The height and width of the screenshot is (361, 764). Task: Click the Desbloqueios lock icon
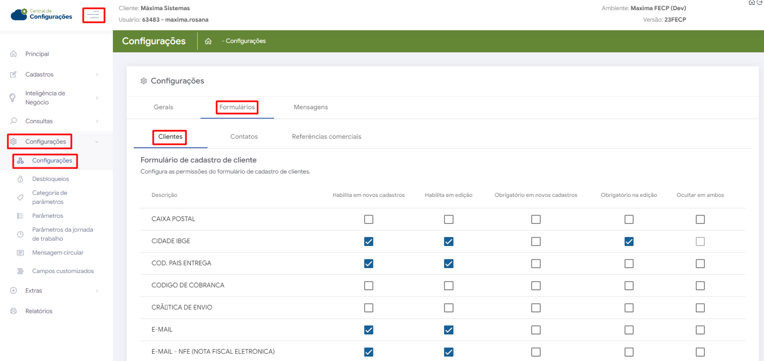(x=20, y=179)
